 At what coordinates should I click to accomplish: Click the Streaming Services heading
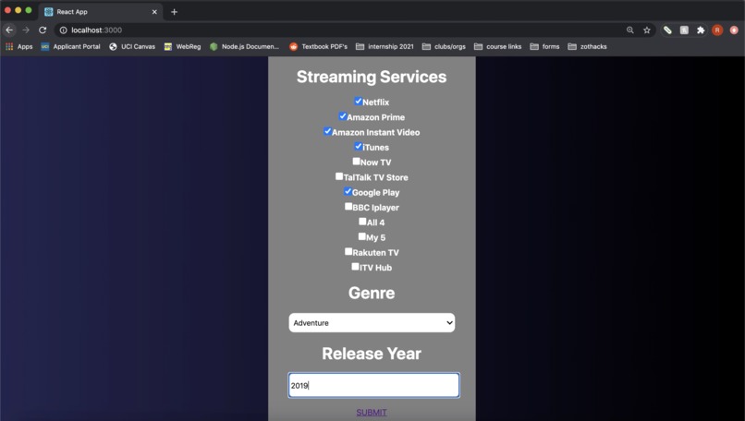(372, 77)
